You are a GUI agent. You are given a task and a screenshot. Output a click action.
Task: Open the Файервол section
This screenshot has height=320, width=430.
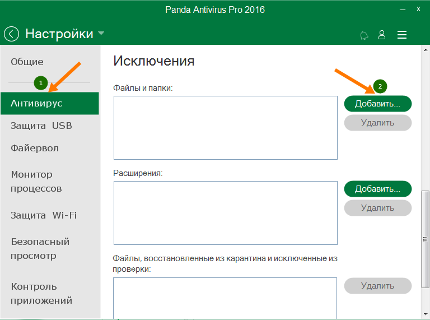click(x=35, y=148)
